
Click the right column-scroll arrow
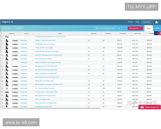click(x=157, y=33)
